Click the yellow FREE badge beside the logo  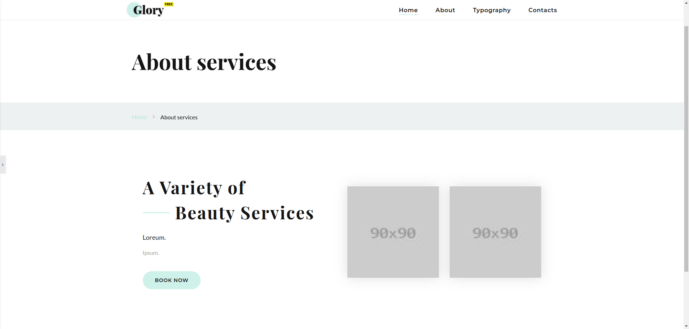[169, 4]
